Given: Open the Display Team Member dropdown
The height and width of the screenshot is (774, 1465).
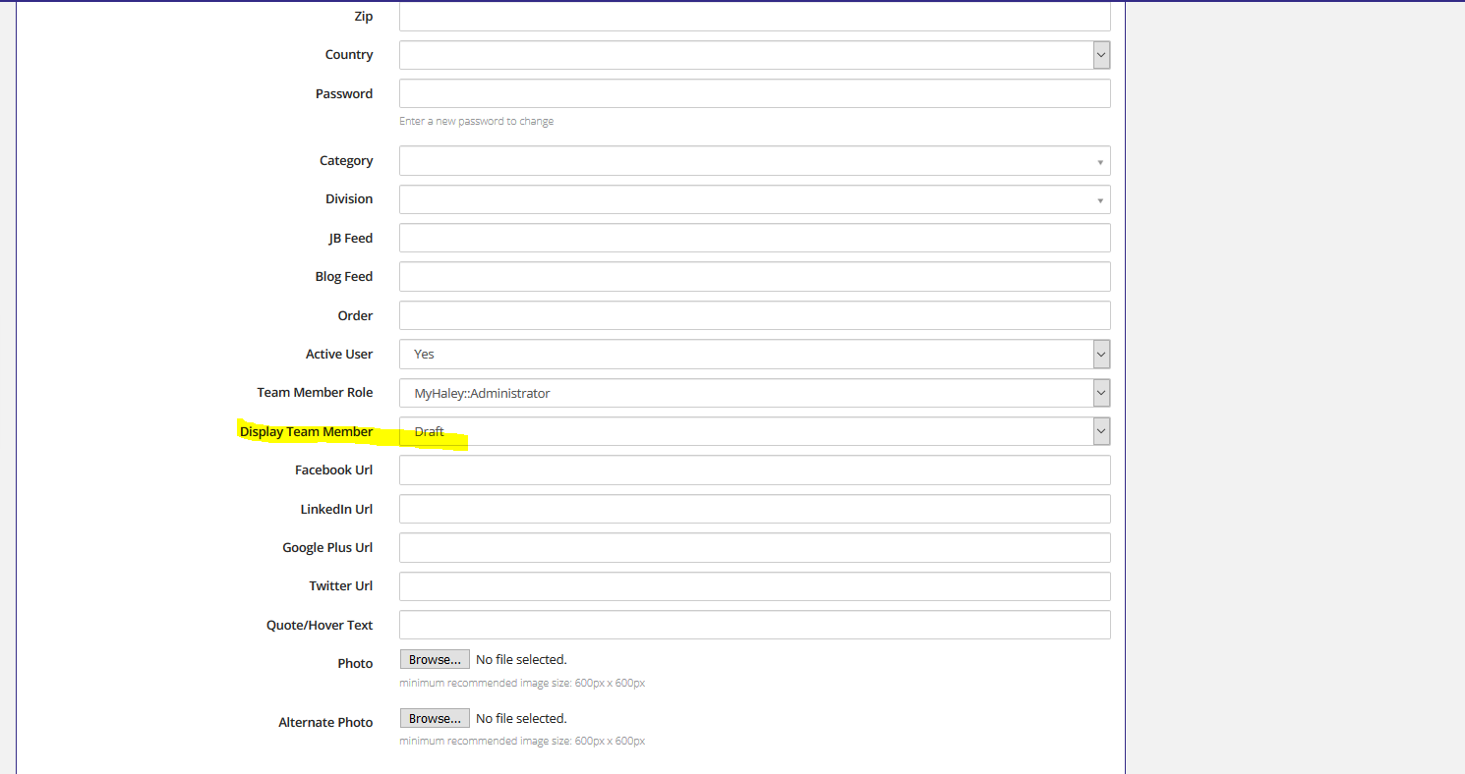Looking at the screenshot, I should coord(754,431).
